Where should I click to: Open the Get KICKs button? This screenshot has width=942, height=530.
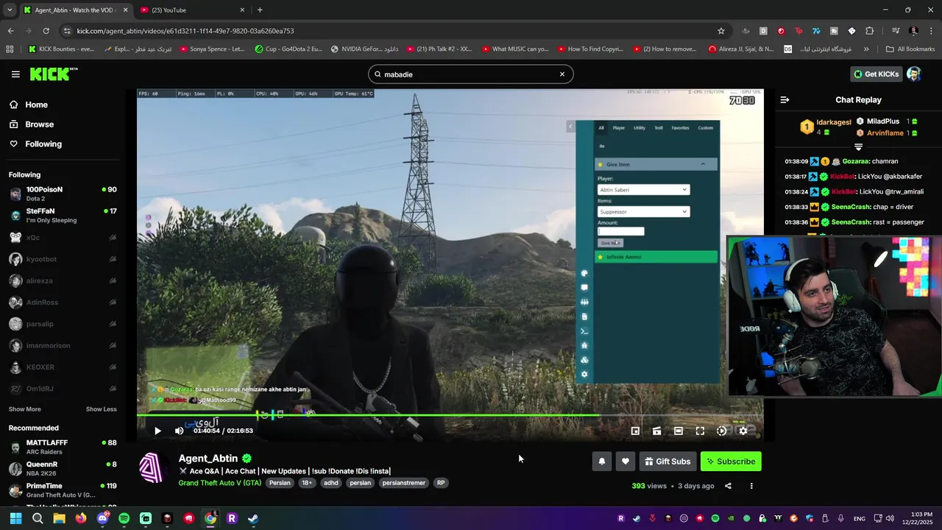coord(876,74)
